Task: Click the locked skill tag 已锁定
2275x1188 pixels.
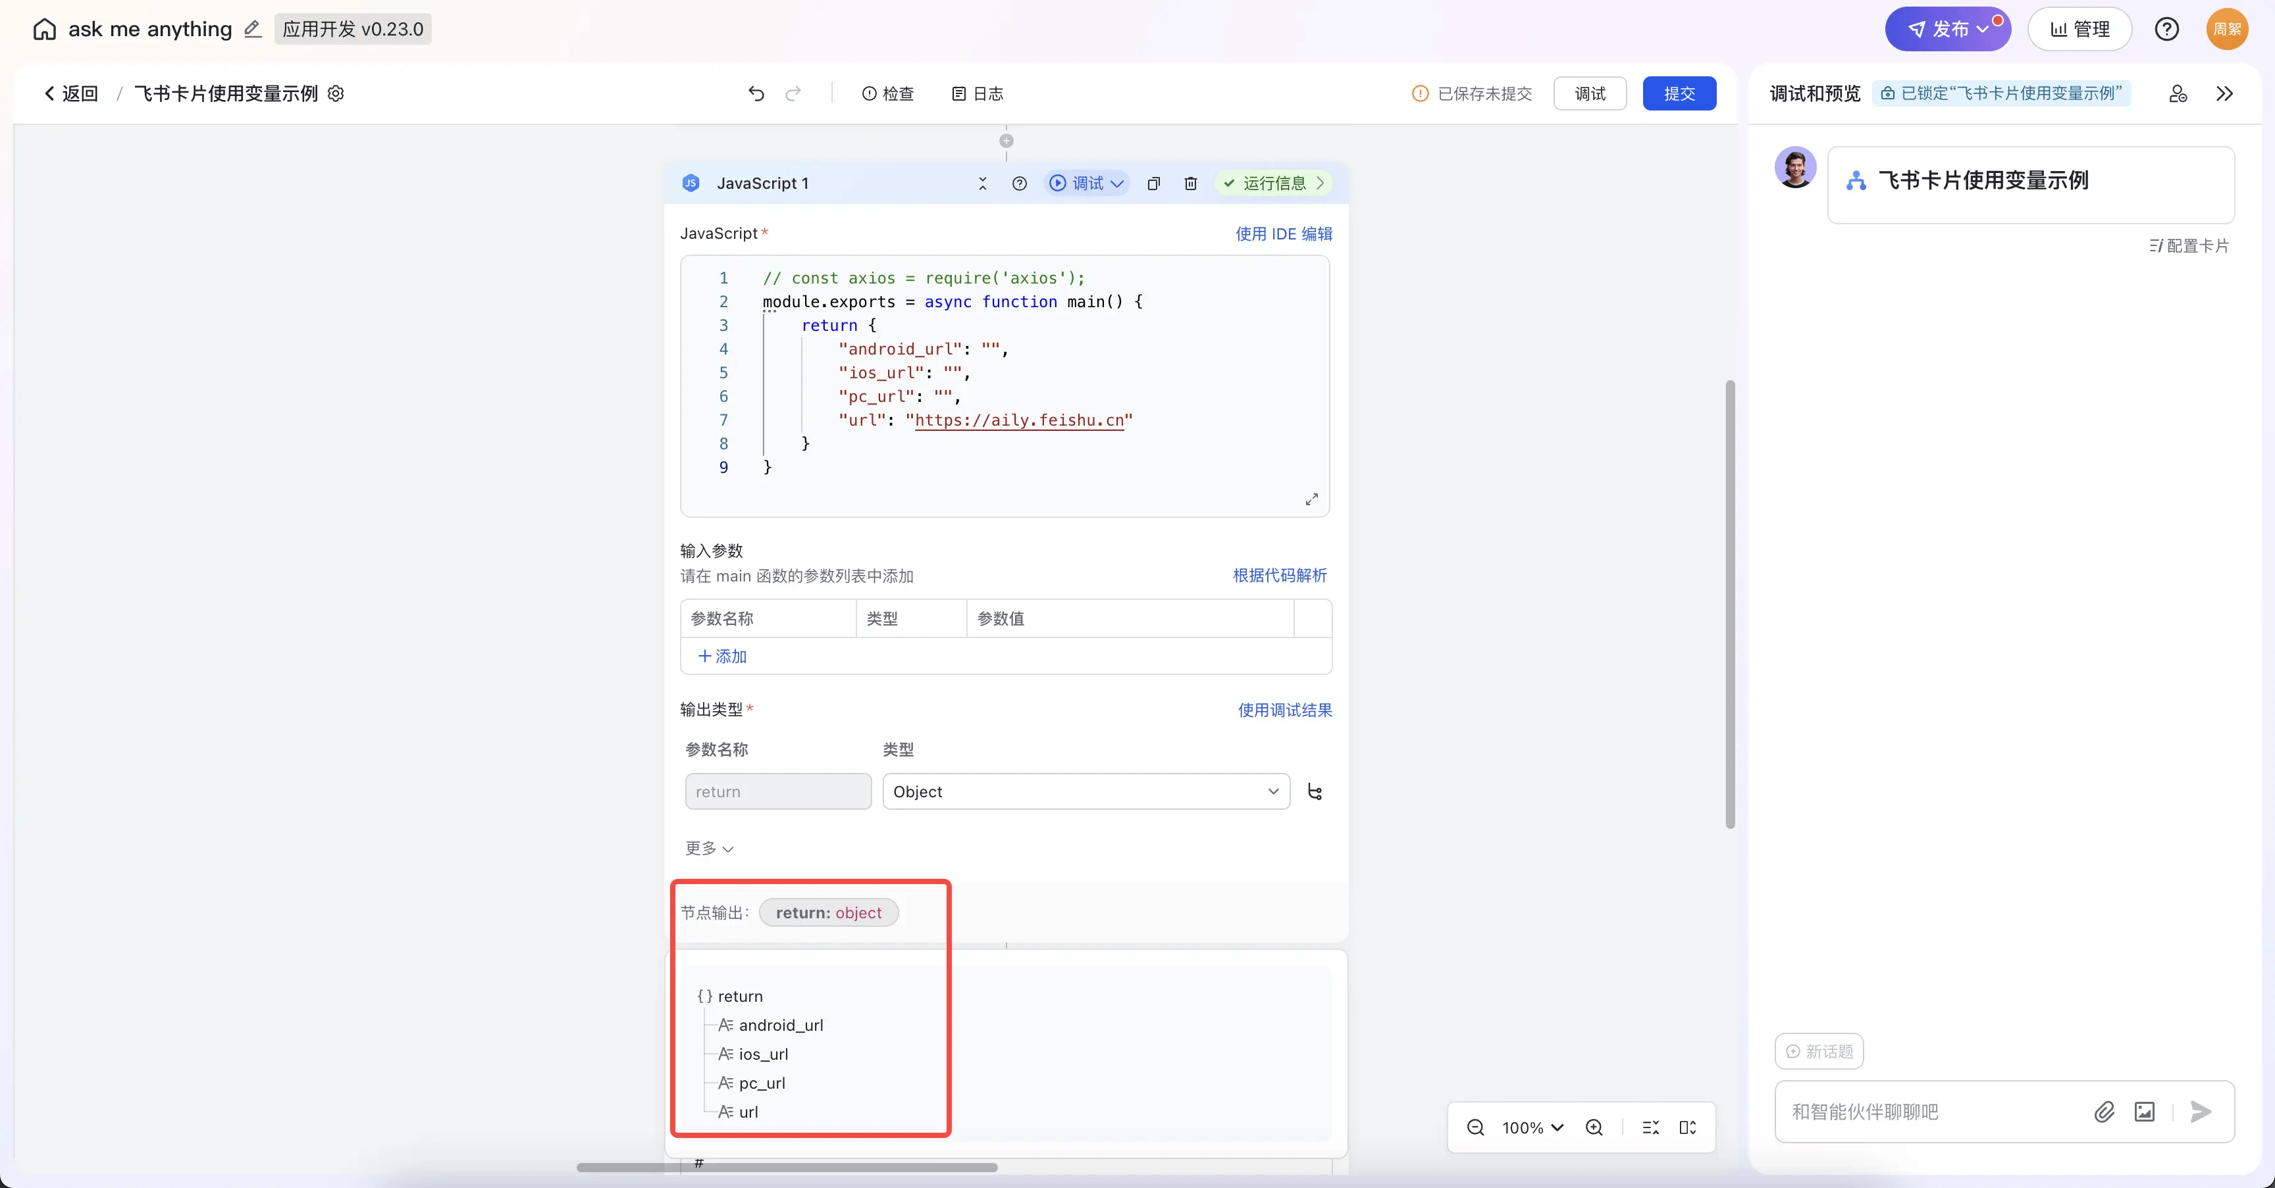Action: click(2001, 93)
